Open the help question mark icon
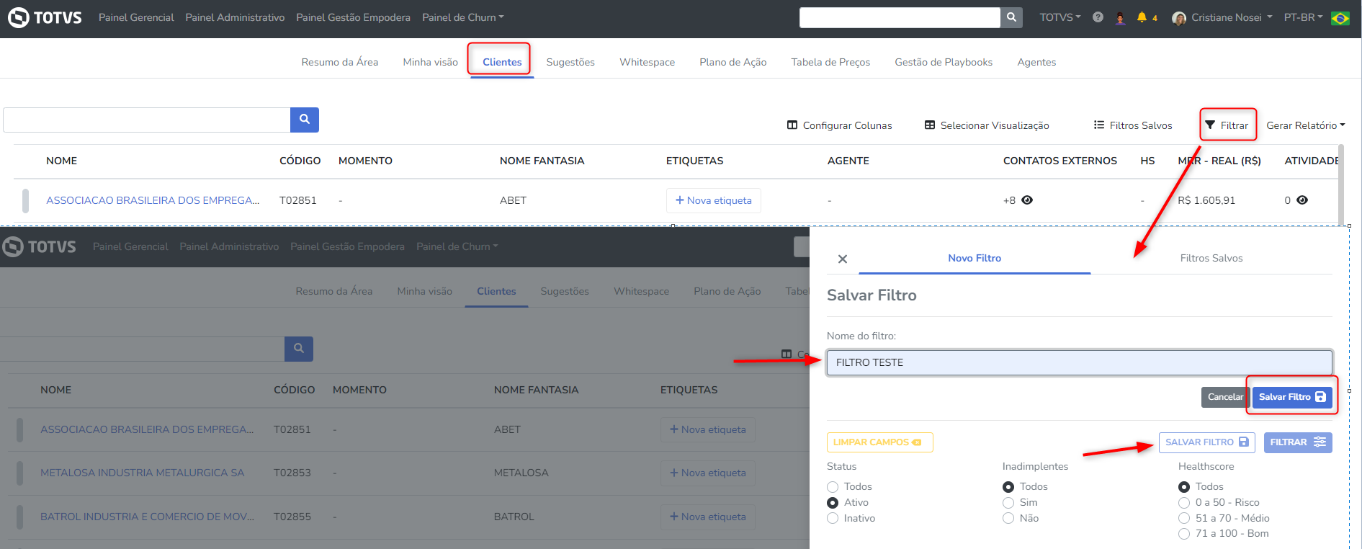 pyautogui.click(x=1098, y=17)
